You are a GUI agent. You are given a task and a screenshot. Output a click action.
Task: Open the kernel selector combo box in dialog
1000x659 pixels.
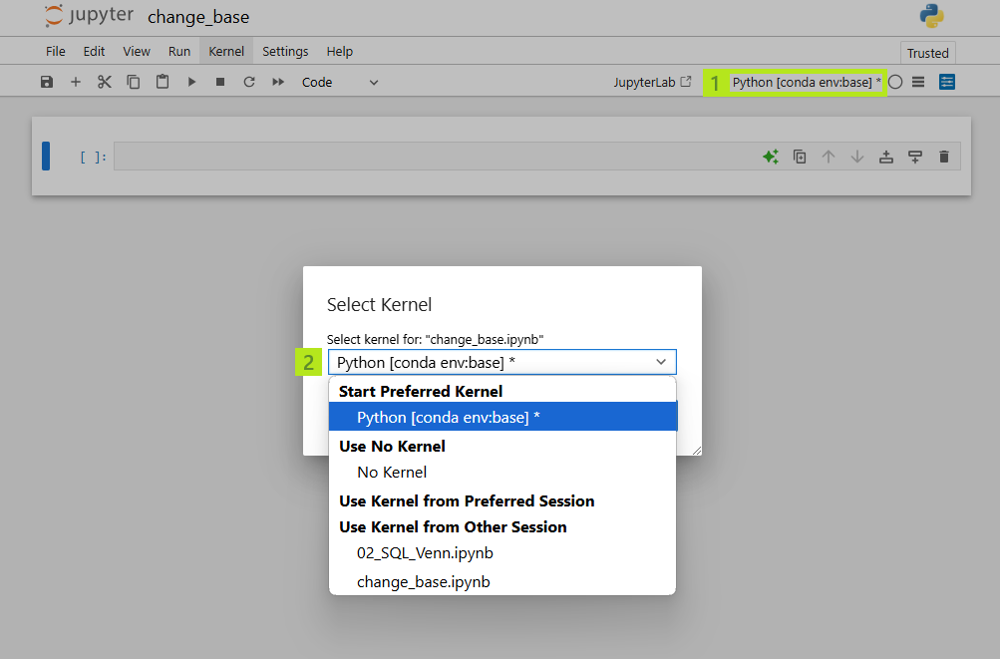coord(501,362)
